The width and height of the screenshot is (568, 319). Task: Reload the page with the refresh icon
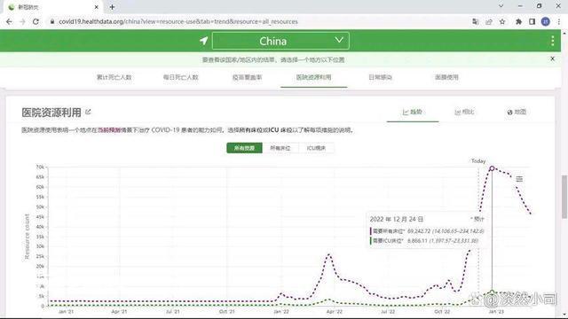click(x=35, y=21)
